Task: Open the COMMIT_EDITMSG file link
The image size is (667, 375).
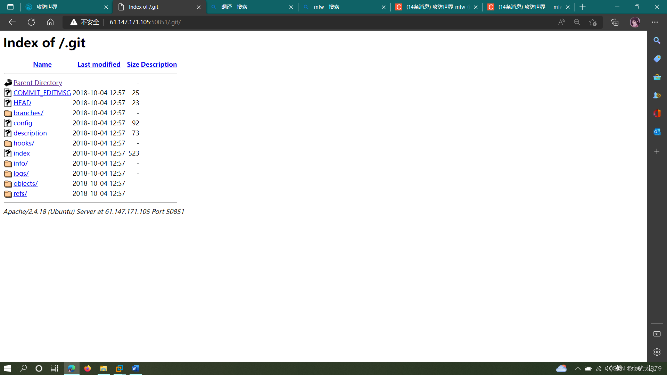Action: coord(42,93)
